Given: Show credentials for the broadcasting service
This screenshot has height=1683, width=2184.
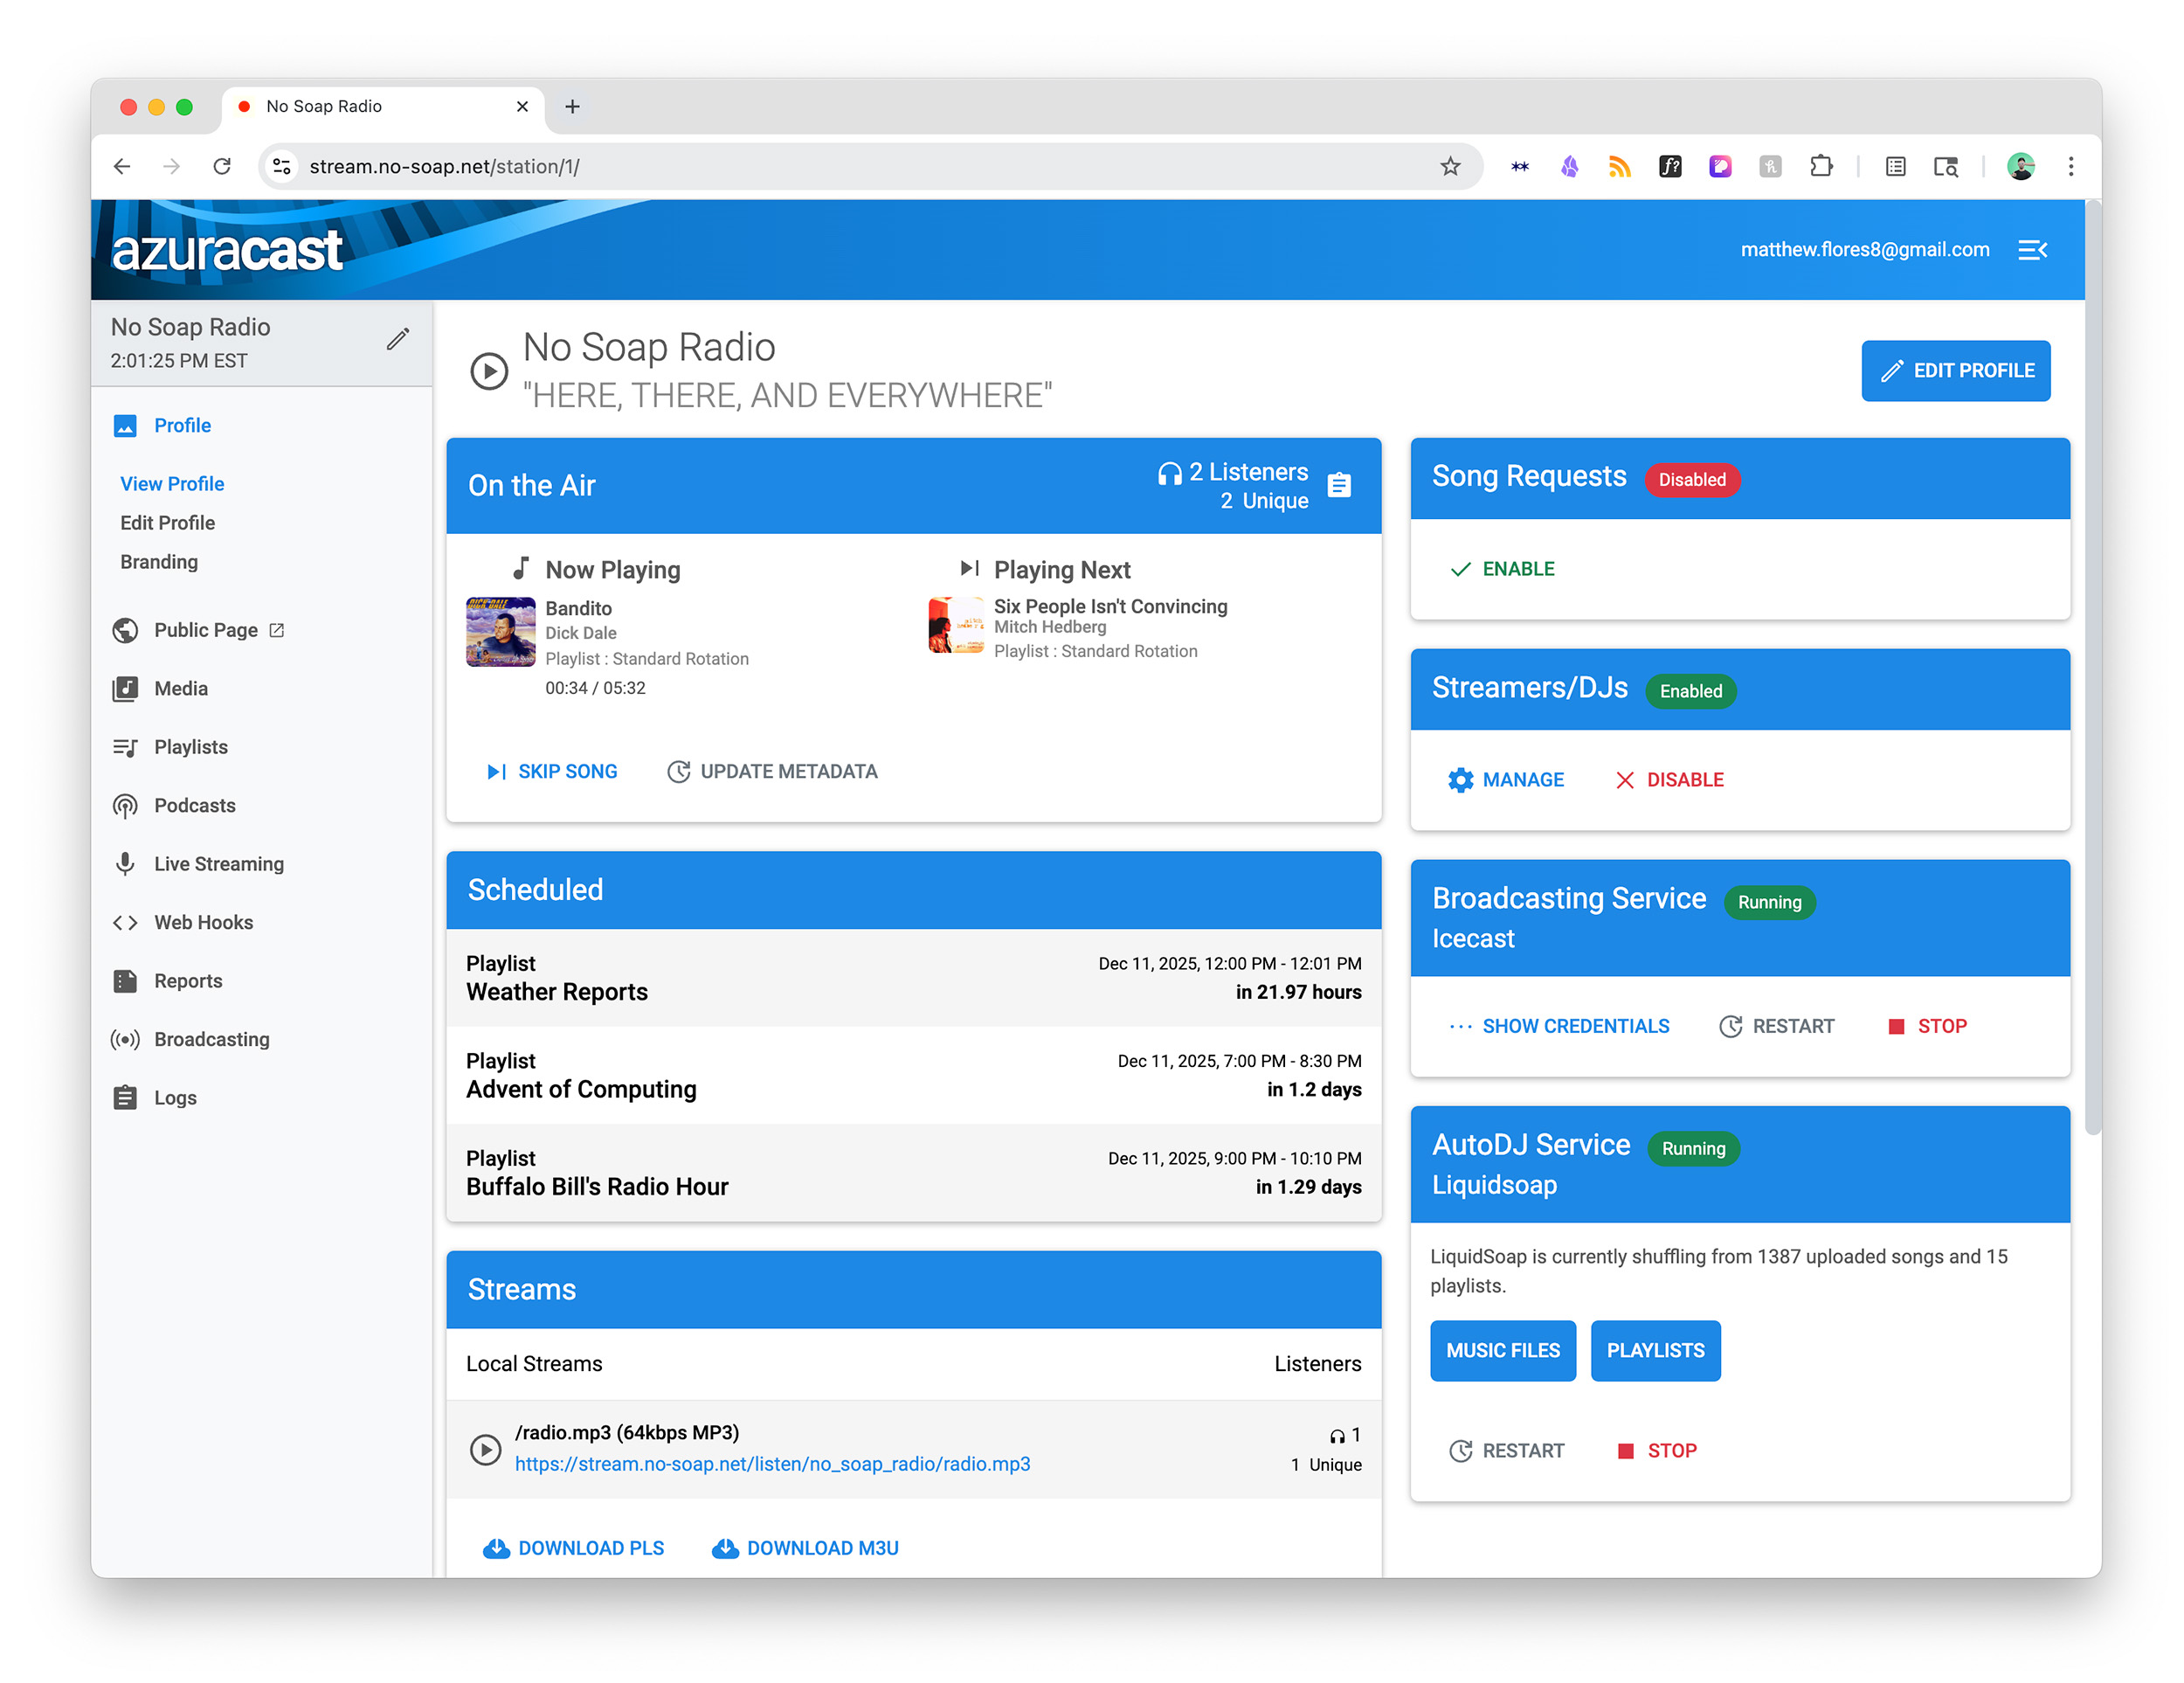Looking at the screenshot, I should [1559, 1026].
